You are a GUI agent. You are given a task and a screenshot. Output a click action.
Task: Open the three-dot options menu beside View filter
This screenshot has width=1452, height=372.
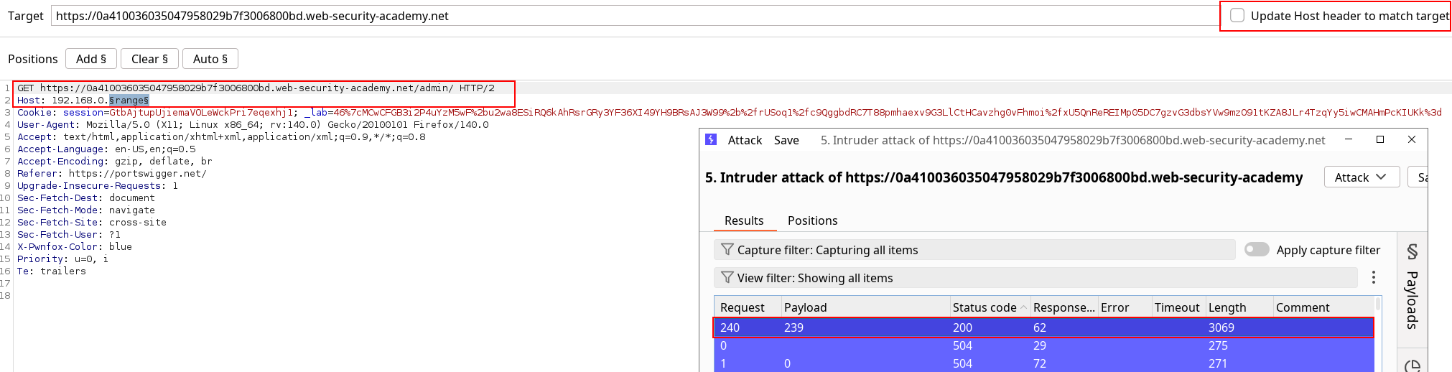[1373, 277]
